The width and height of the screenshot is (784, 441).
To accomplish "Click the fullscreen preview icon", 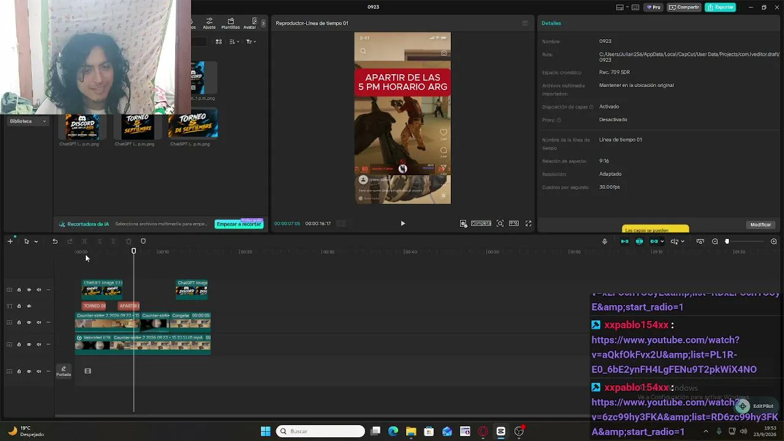I will coord(529,224).
